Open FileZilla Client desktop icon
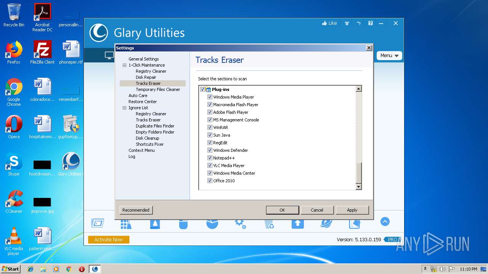 42,53
